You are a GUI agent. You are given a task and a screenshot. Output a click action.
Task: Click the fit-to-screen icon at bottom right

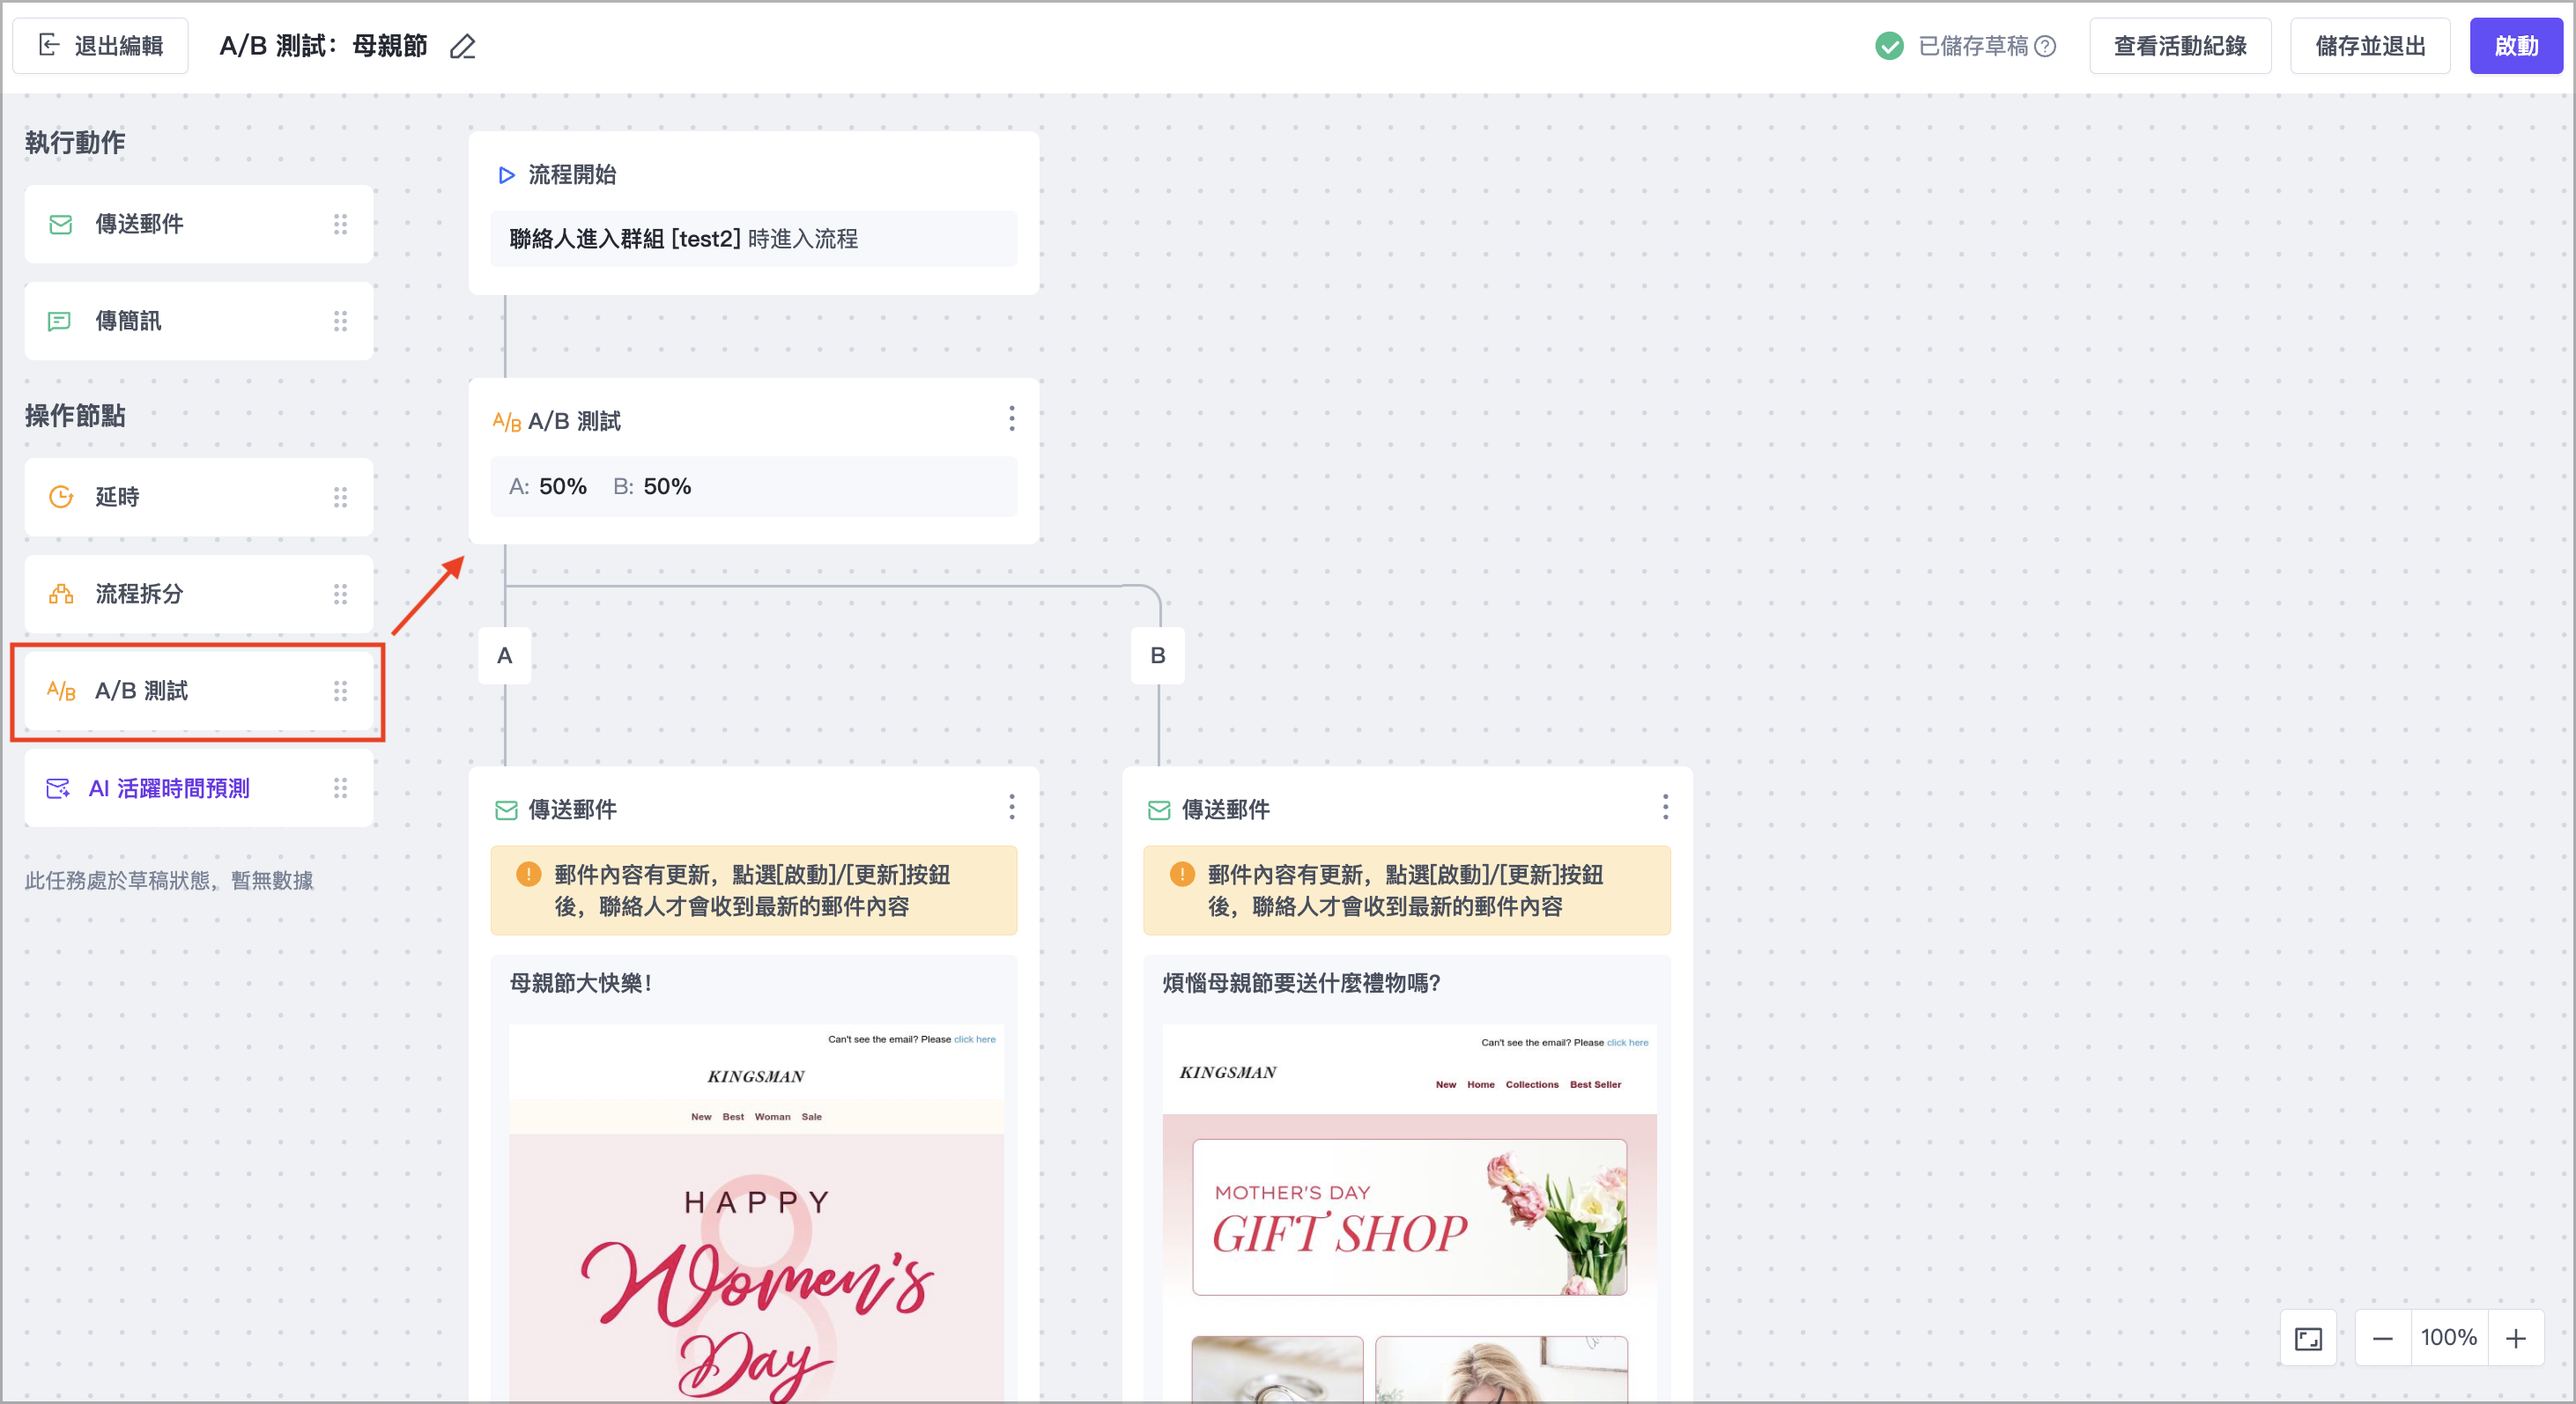coord(2308,1338)
